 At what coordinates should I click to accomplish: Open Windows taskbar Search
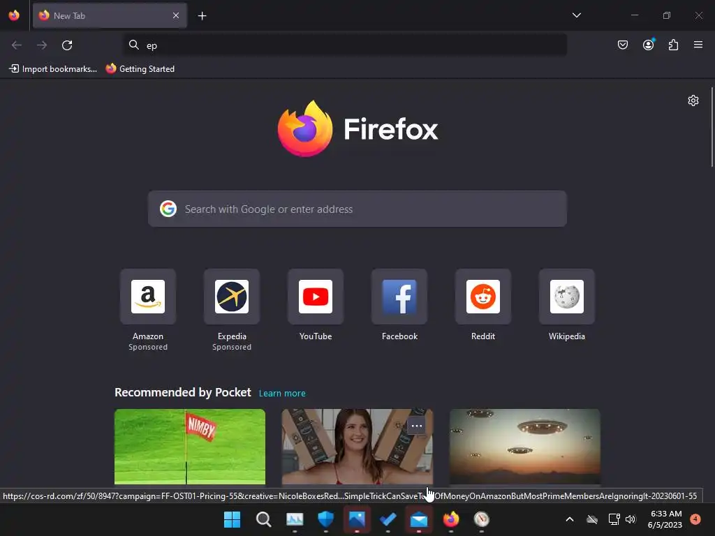point(263,519)
